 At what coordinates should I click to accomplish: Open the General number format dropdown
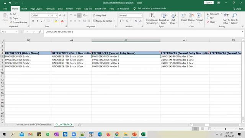point(141,15)
